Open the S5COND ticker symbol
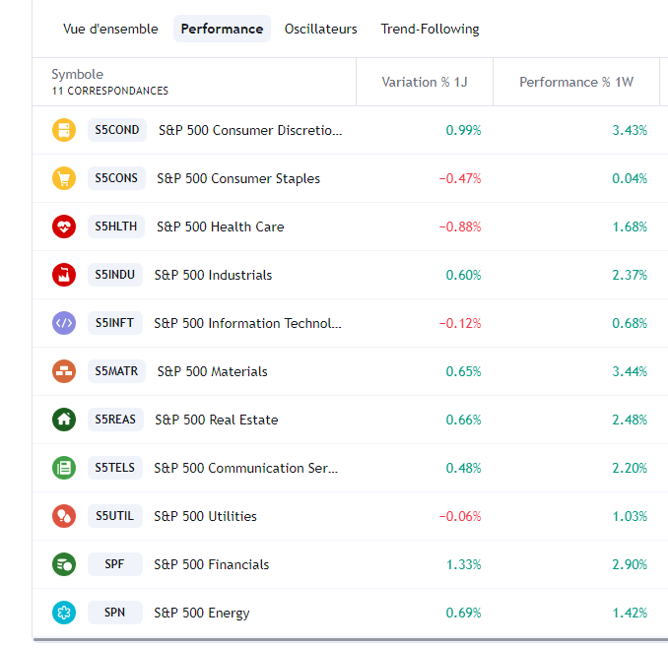Screen dimensions: 668x648 click(x=117, y=130)
